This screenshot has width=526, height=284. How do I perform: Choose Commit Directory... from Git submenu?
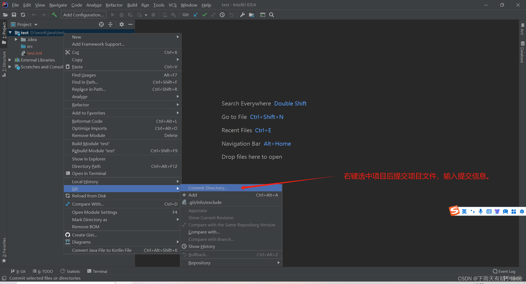(x=231, y=188)
